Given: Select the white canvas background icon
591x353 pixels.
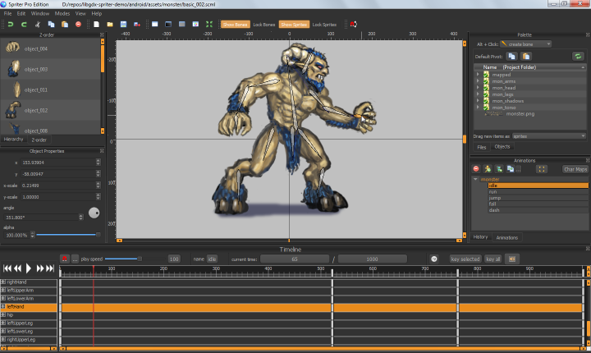Looking at the screenshot, I should tap(155, 24).
